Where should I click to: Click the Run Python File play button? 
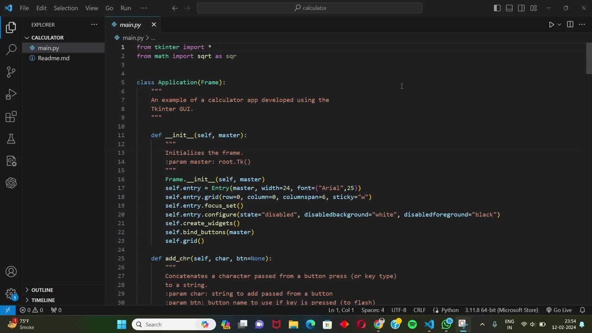tap(551, 25)
